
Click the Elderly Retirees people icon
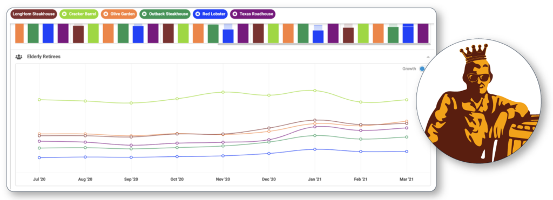click(x=19, y=57)
